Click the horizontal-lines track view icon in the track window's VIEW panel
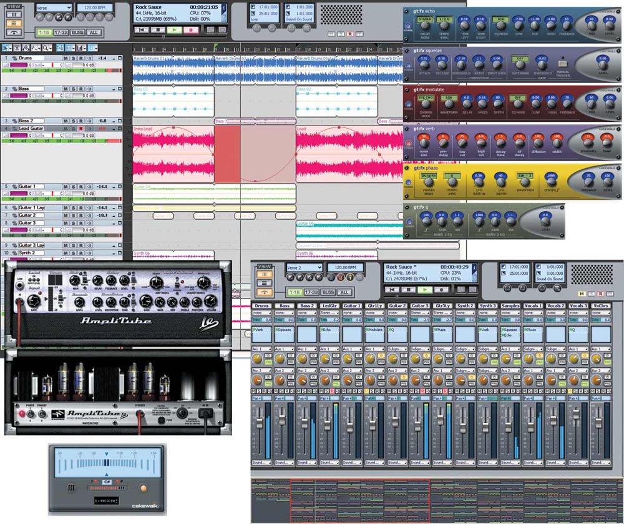624x524 pixels. [14, 24]
